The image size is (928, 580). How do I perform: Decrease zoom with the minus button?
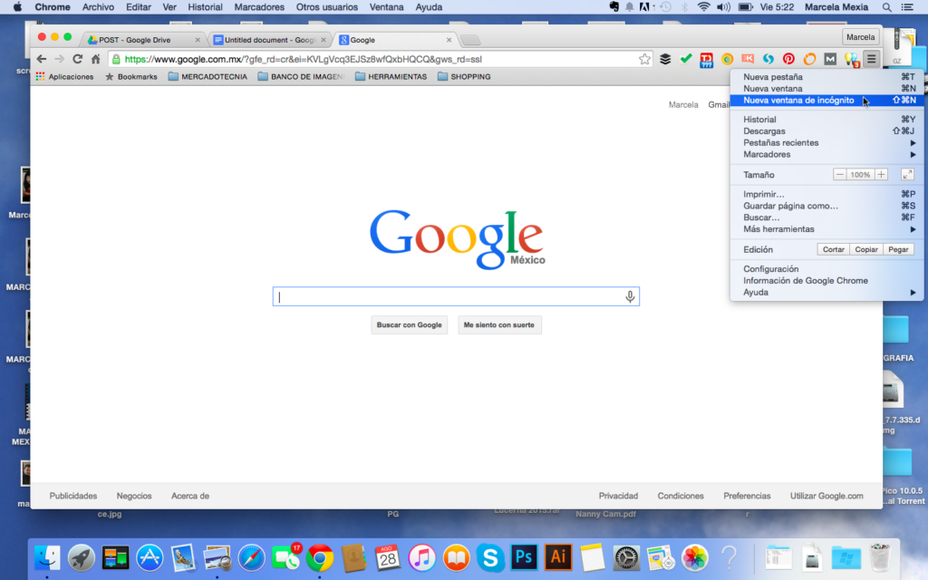[840, 175]
